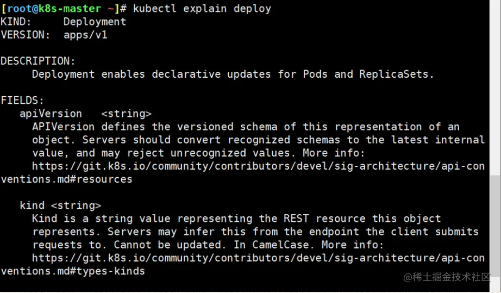Click the 'kubectl explain deploy' command text

point(202,9)
